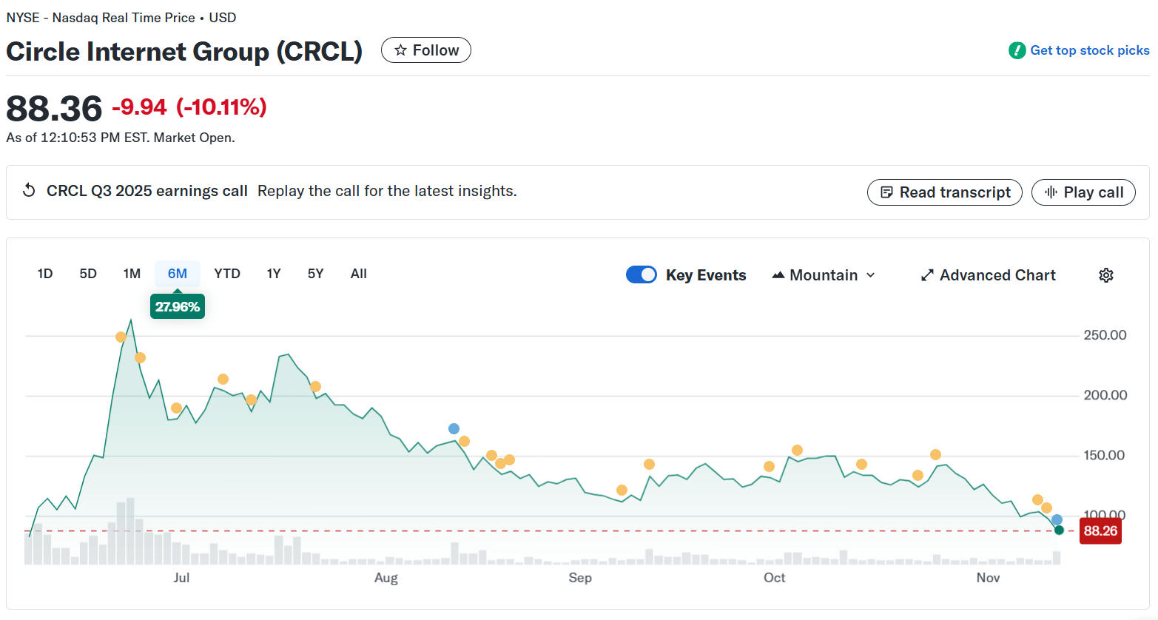Disable the Key Events toggle
This screenshot has width=1158, height=620.
coord(641,274)
